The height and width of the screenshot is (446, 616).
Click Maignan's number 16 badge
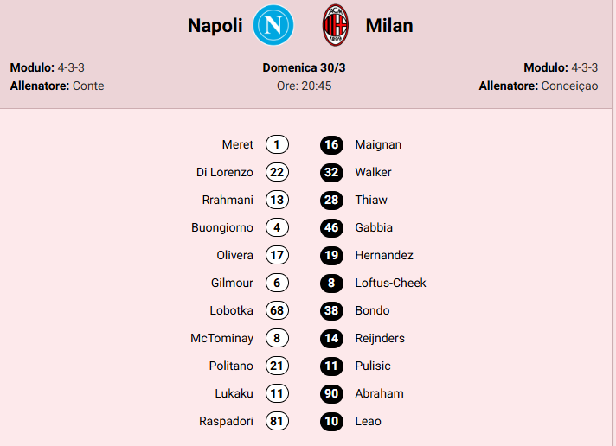[331, 144]
